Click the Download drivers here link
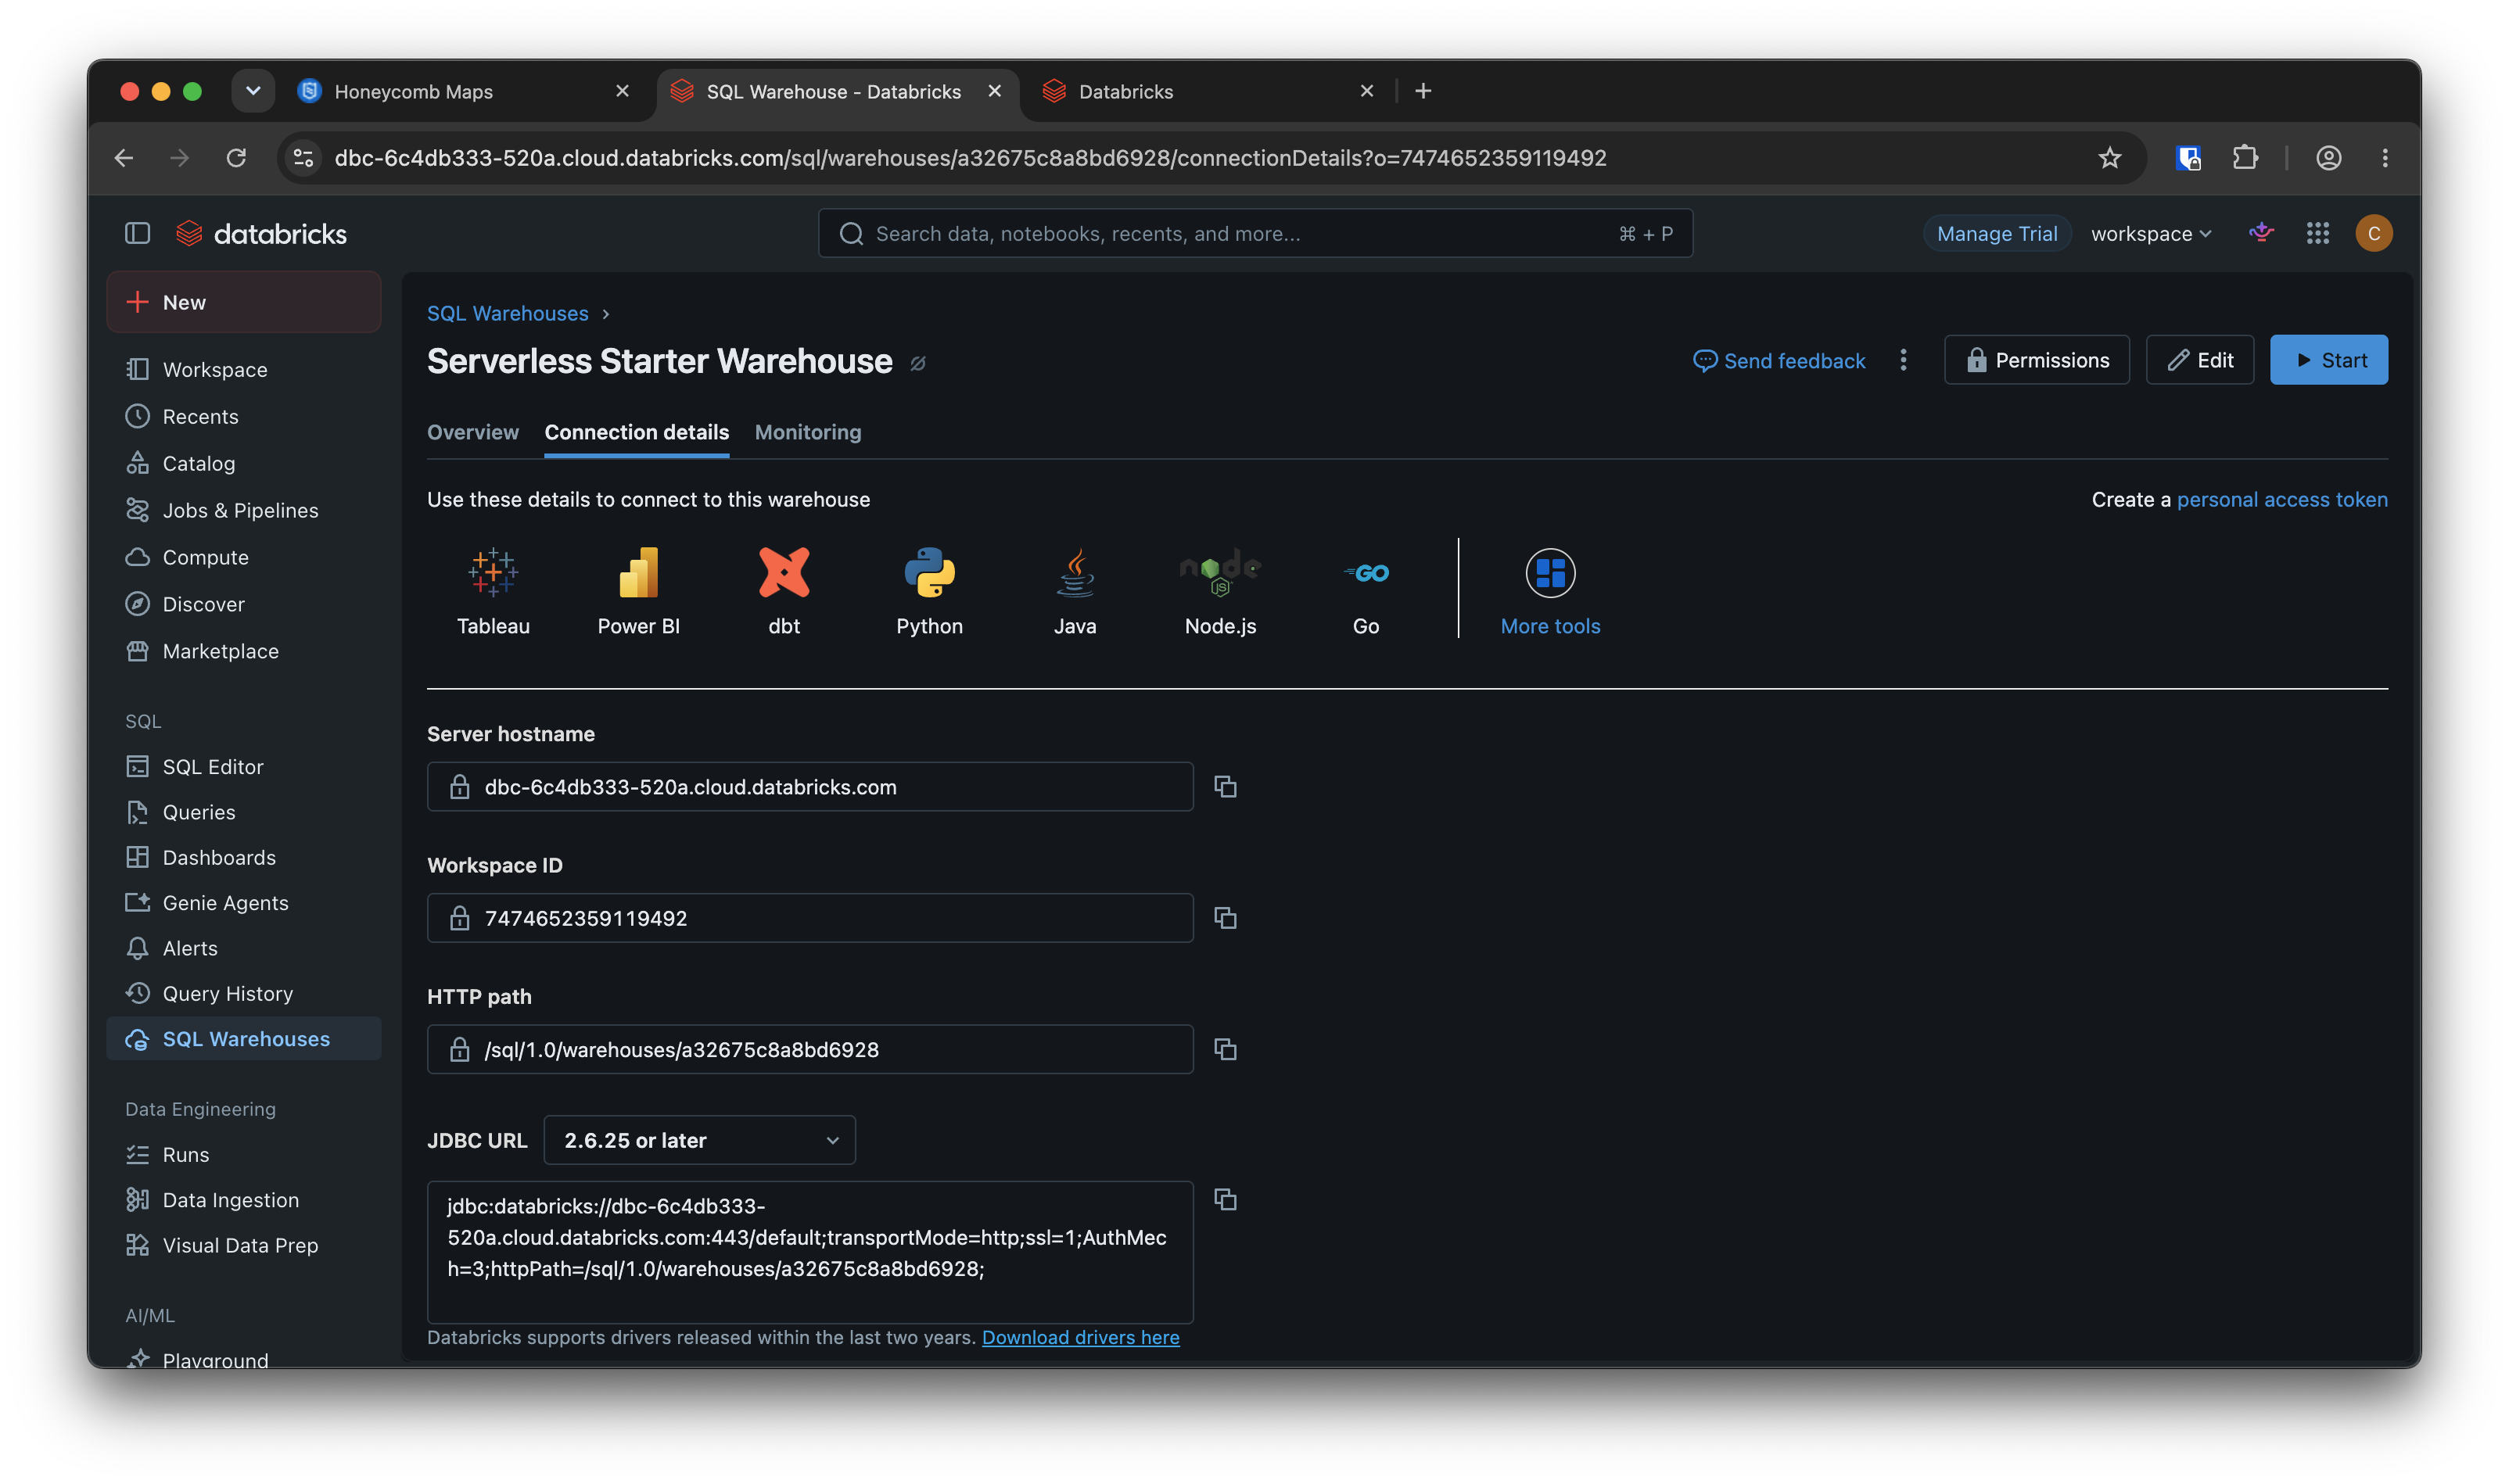The image size is (2509, 1484). coord(1080,1337)
